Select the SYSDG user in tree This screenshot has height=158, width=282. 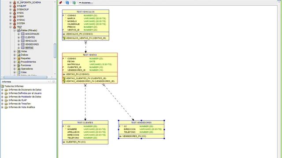coord(20,13)
